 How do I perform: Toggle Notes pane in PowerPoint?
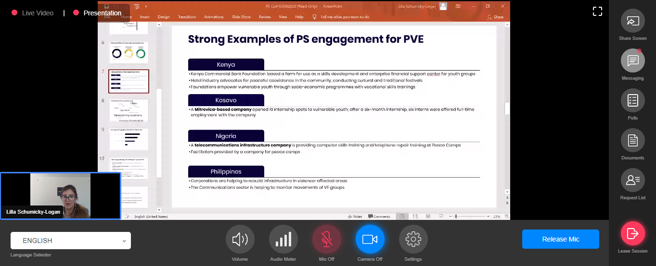[355, 217]
